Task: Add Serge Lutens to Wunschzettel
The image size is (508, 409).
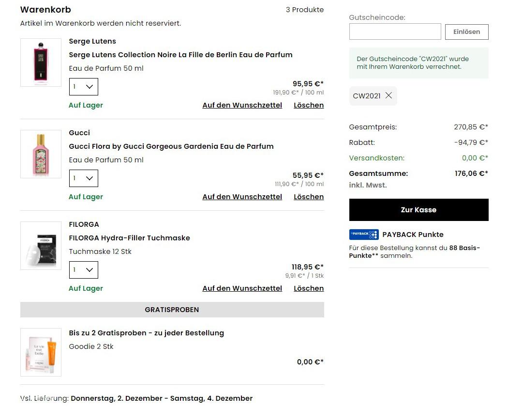Action: [x=242, y=105]
